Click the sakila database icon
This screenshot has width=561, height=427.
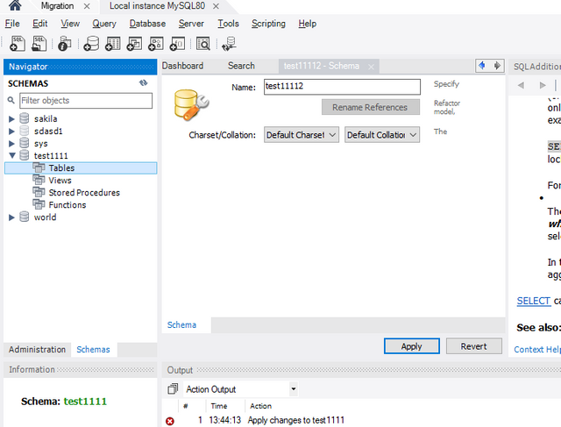pyautogui.click(x=25, y=118)
